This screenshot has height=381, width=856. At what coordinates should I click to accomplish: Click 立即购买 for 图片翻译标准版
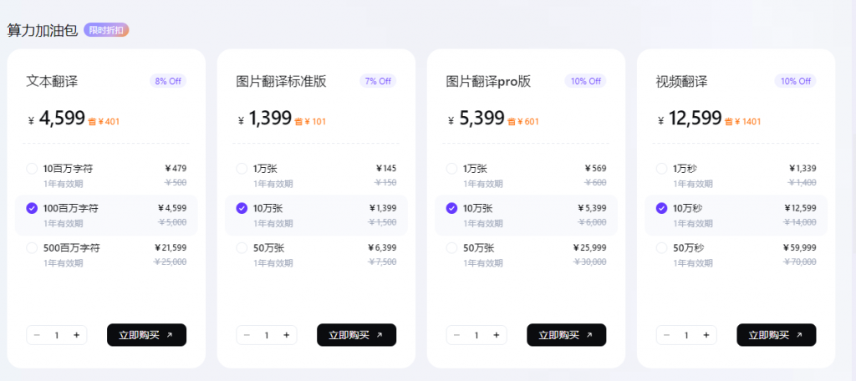[356, 335]
